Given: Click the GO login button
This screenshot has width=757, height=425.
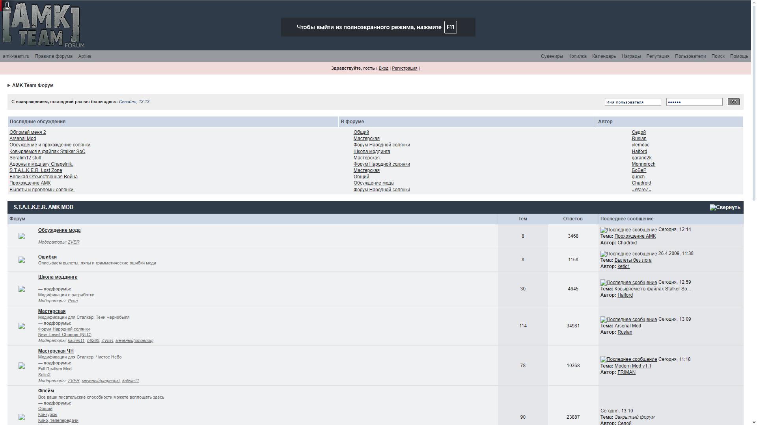Looking at the screenshot, I should 733,102.
